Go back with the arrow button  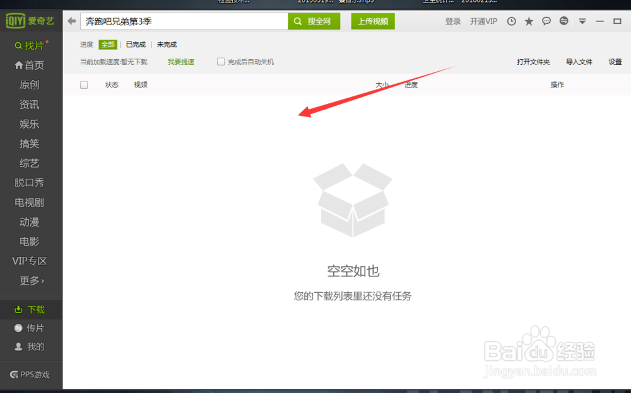tap(72, 21)
